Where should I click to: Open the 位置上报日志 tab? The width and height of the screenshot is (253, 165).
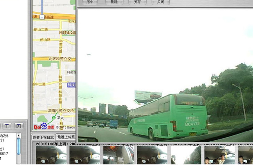click(x=44, y=137)
